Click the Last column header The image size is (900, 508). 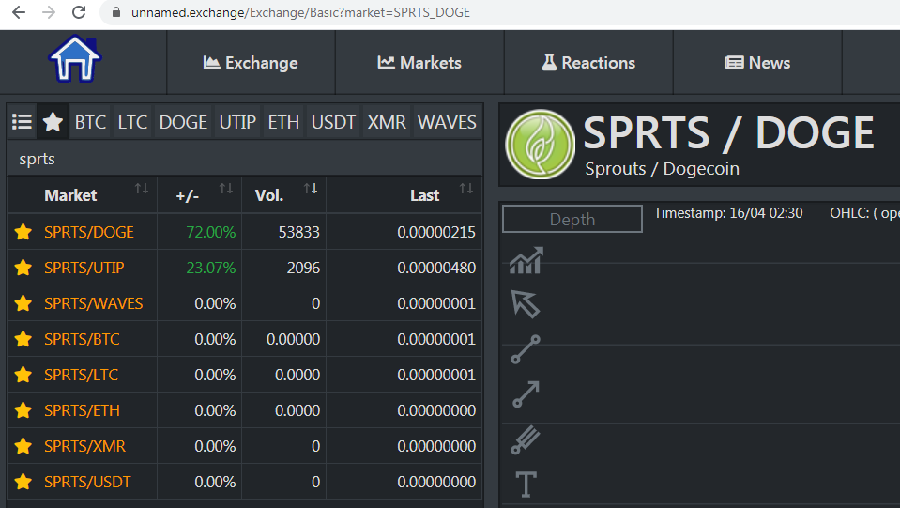click(425, 195)
